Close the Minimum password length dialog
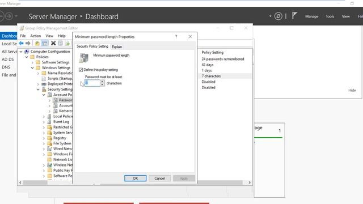Image resolution: width=363 pixels, height=204 pixels. point(190,36)
